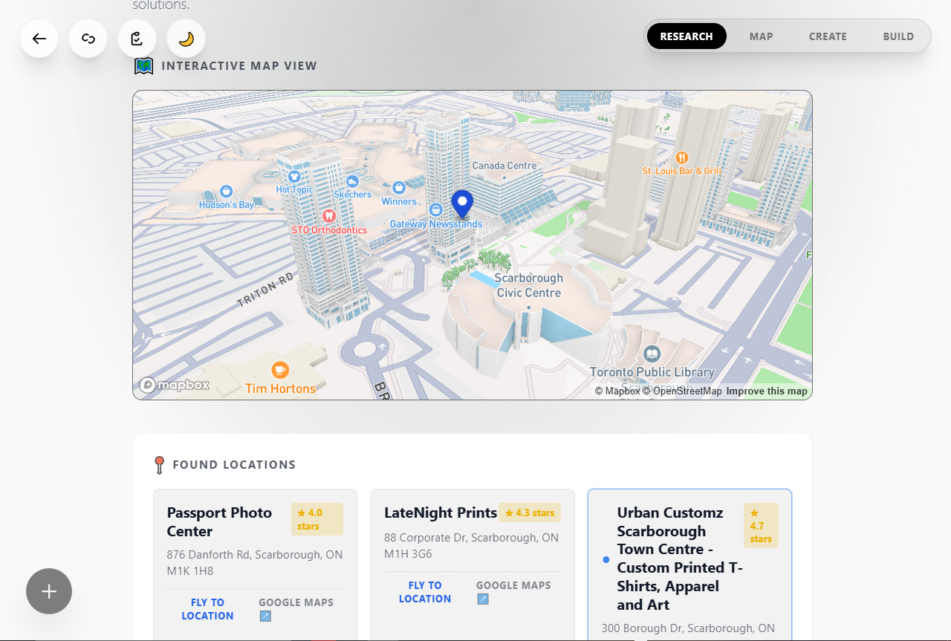Select the Skechers shoe store marker
This screenshot has width=951, height=641.
[x=353, y=181]
